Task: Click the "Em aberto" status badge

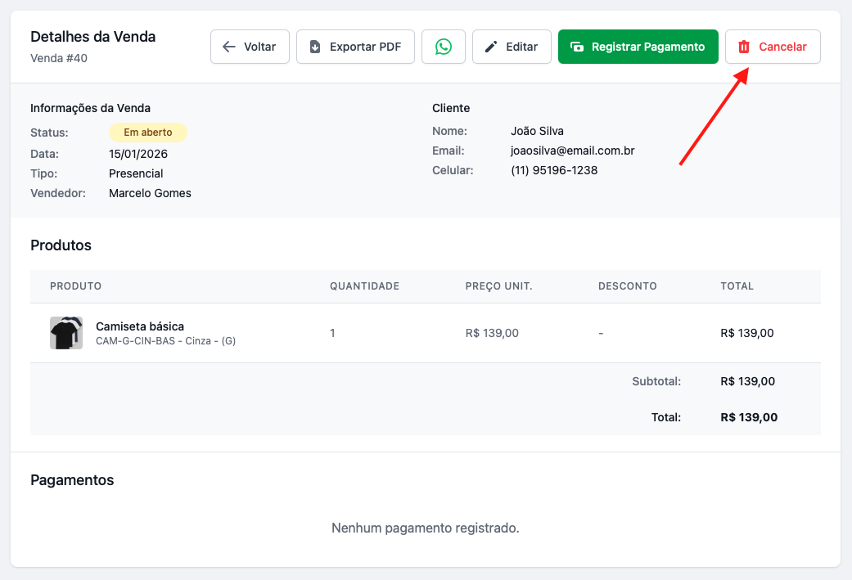Action: coord(147,132)
